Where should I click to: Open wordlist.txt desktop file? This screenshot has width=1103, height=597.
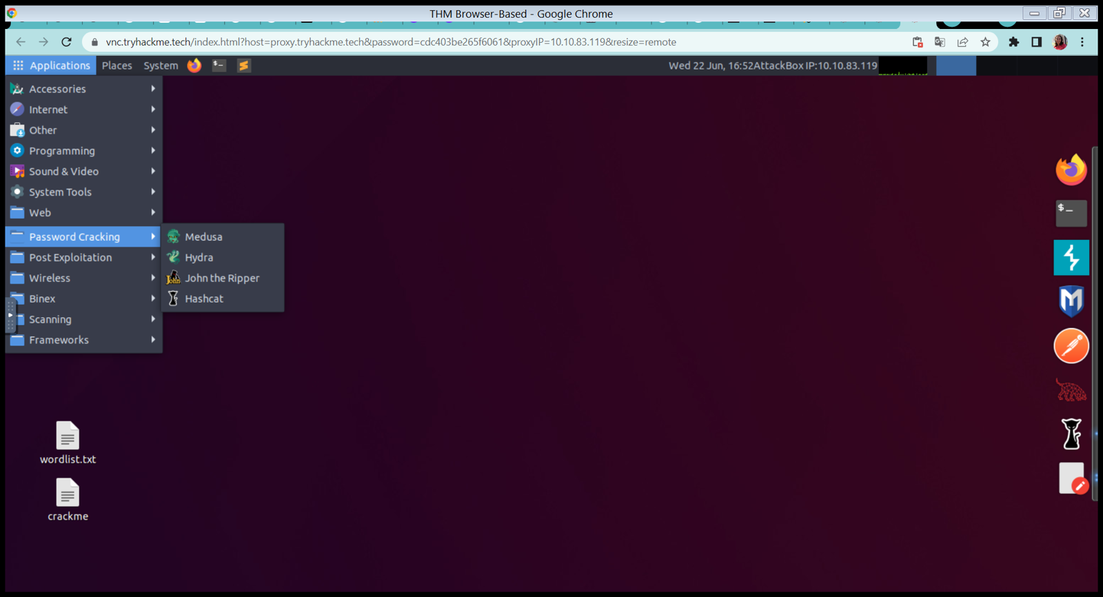[68, 443]
